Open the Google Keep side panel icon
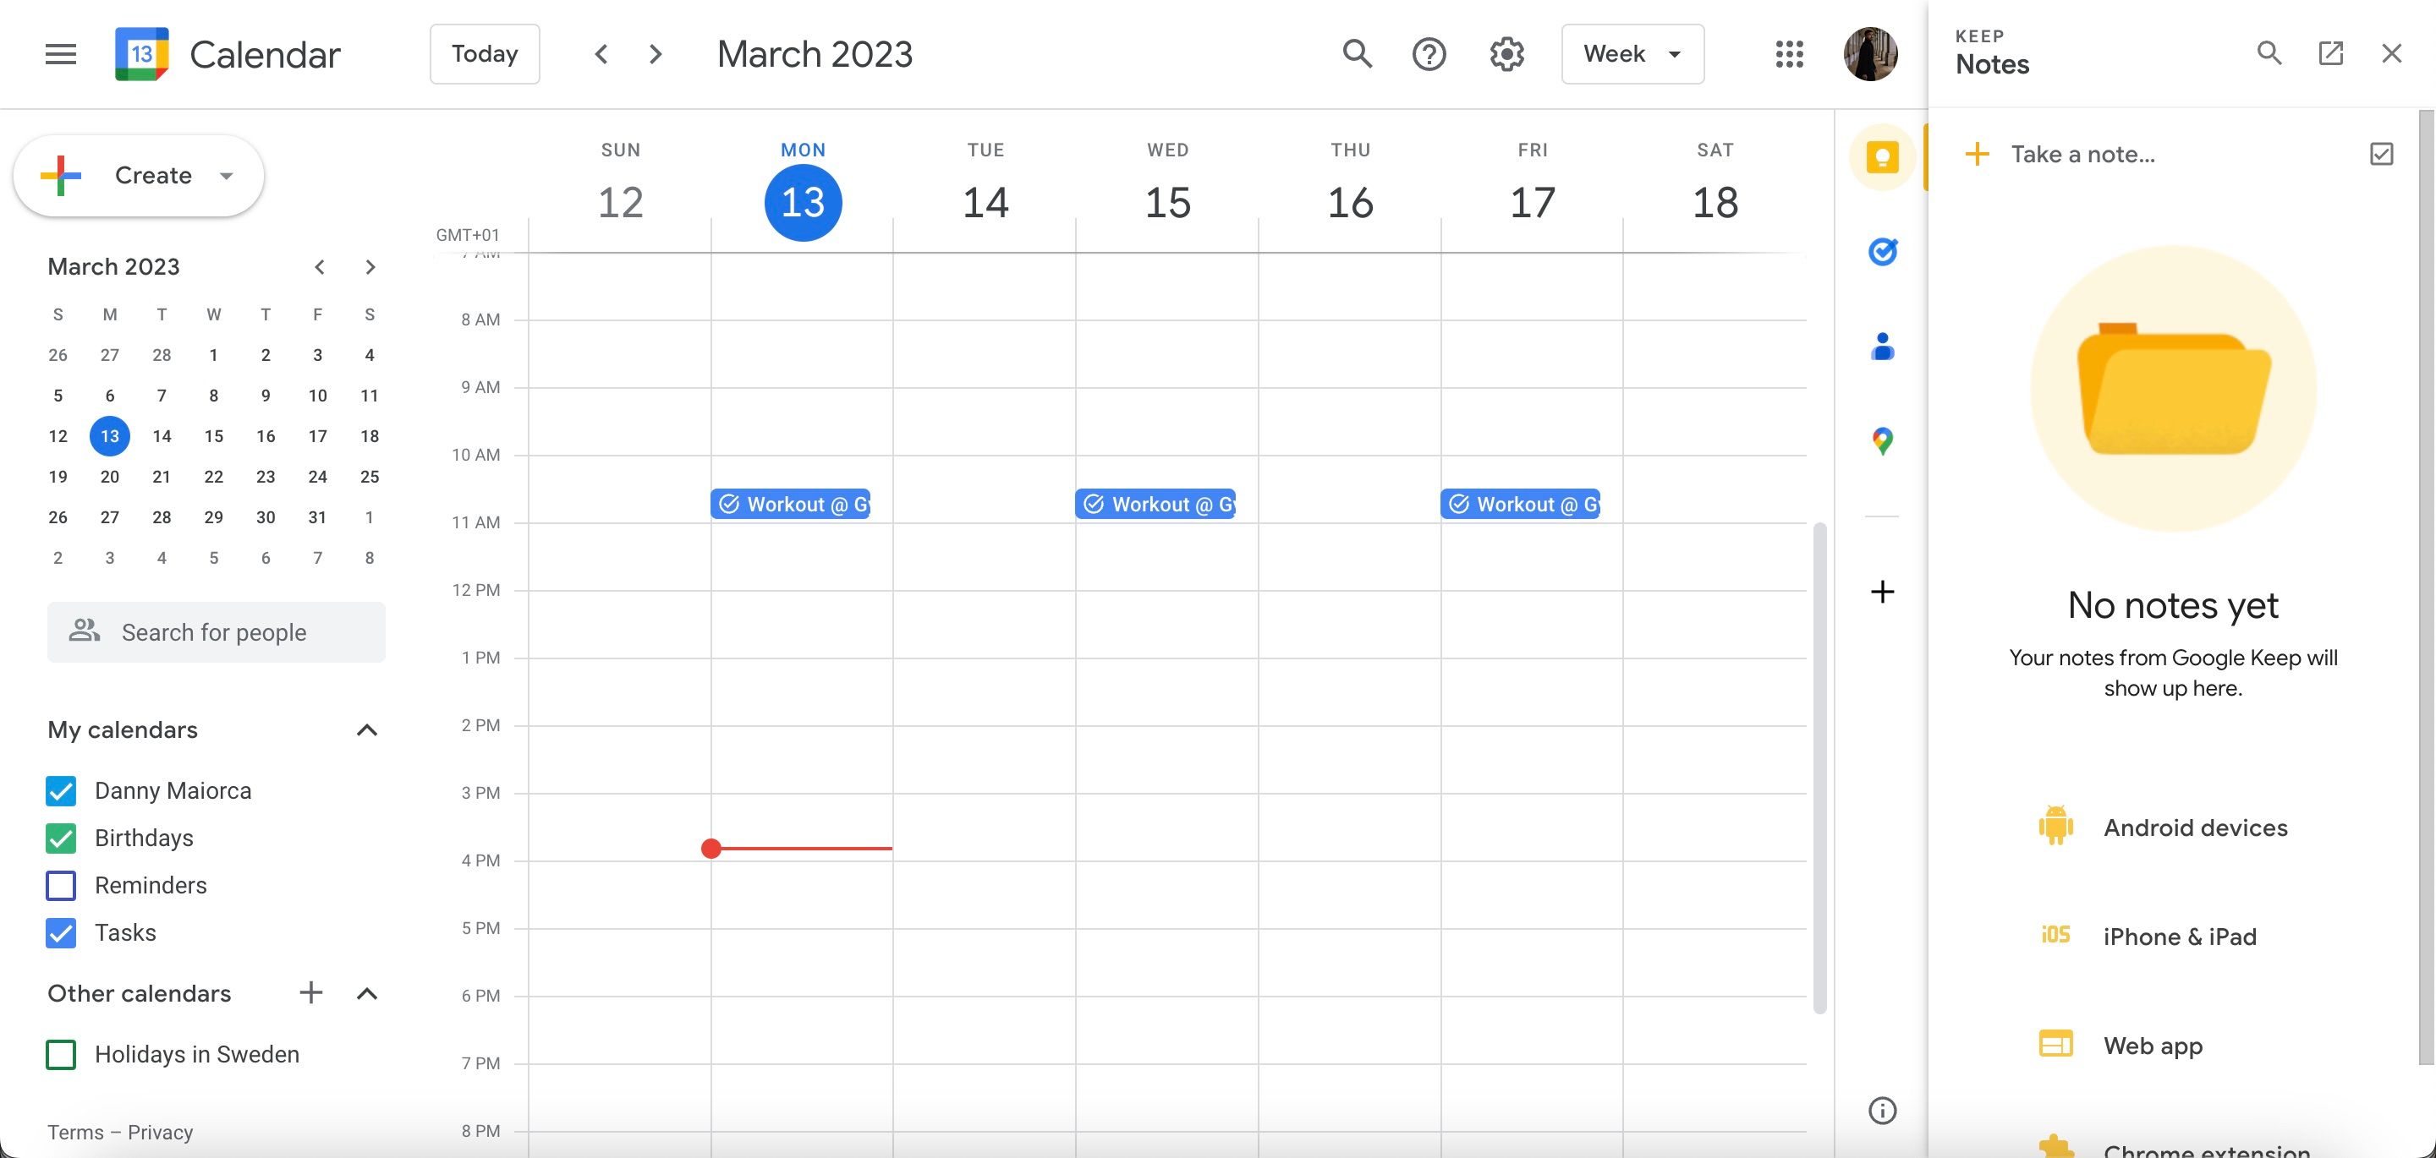 1882,157
